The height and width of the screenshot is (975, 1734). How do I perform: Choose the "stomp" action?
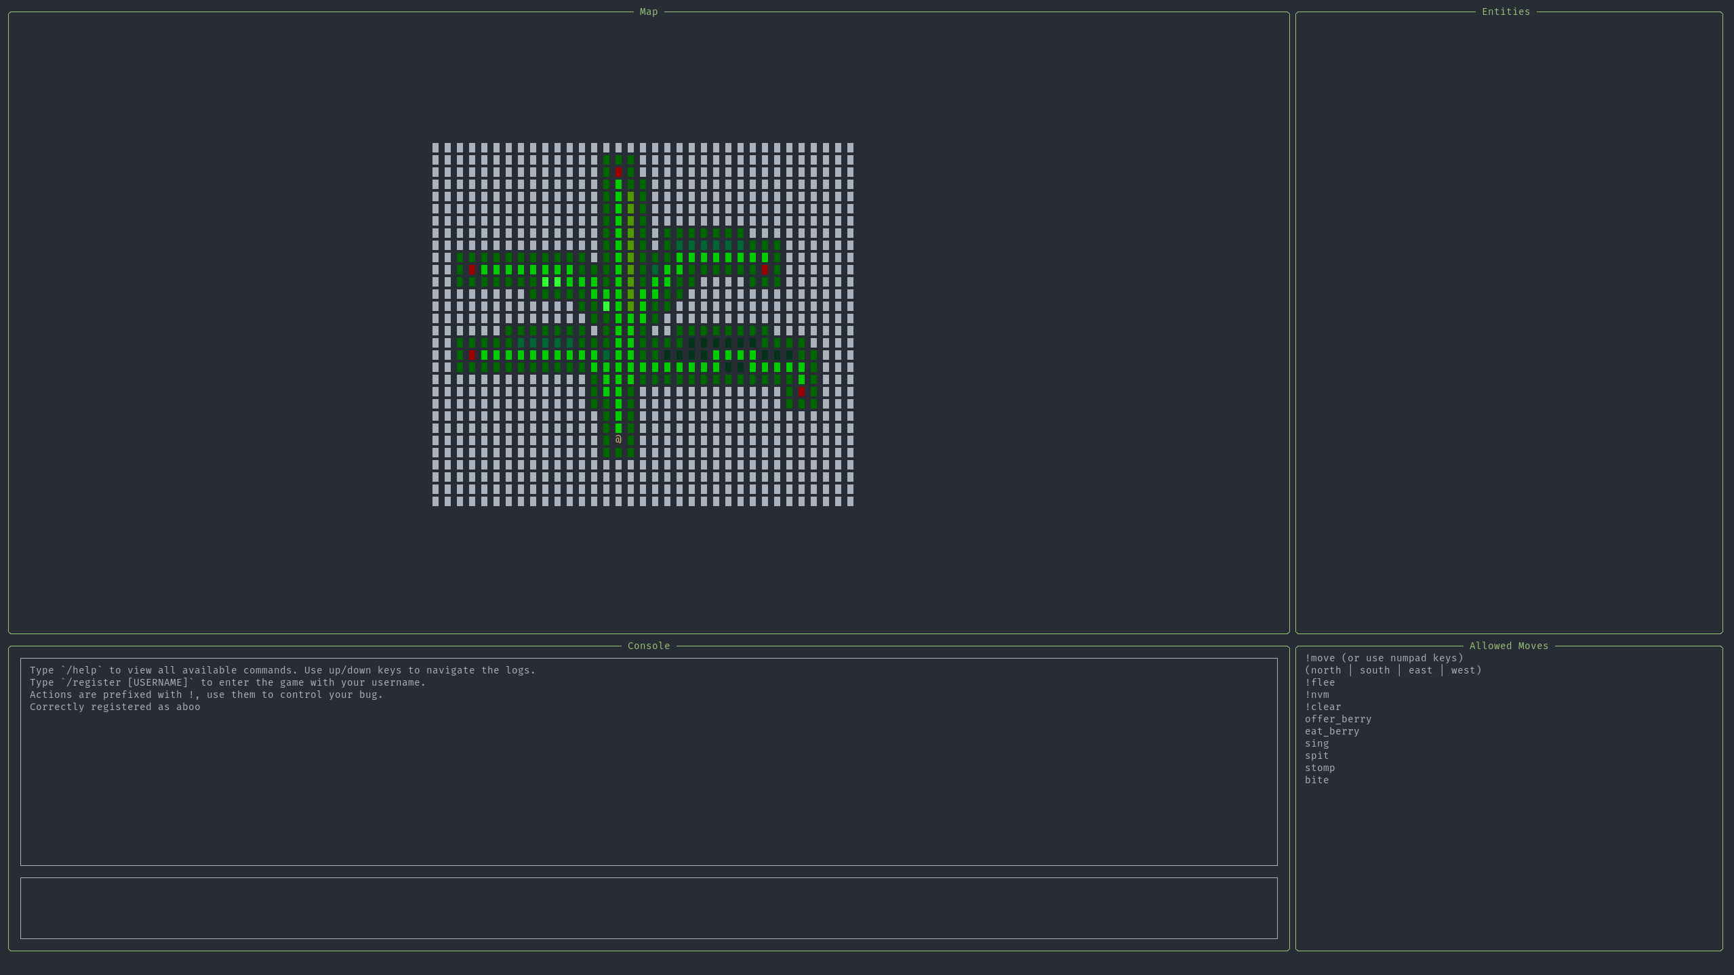coord(1320,768)
